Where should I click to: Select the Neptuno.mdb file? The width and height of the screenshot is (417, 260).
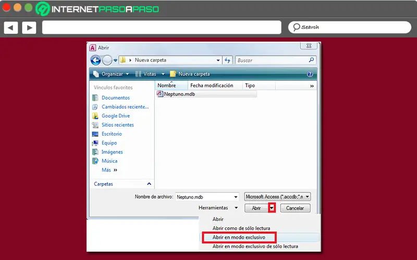(x=206, y=94)
